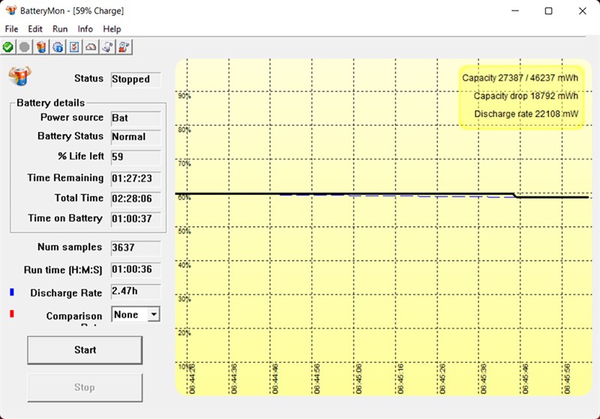600x419 pixels.
Task: Click the grey octagon stop monitoring icon
Action: point(25,47)
